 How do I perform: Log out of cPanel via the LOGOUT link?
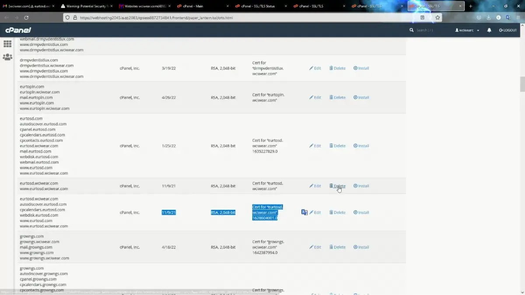point(508,30)
